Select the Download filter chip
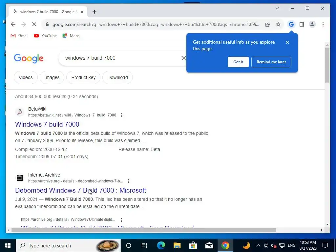Viewport: 336px width, 252px height. (x=118, y=77)
